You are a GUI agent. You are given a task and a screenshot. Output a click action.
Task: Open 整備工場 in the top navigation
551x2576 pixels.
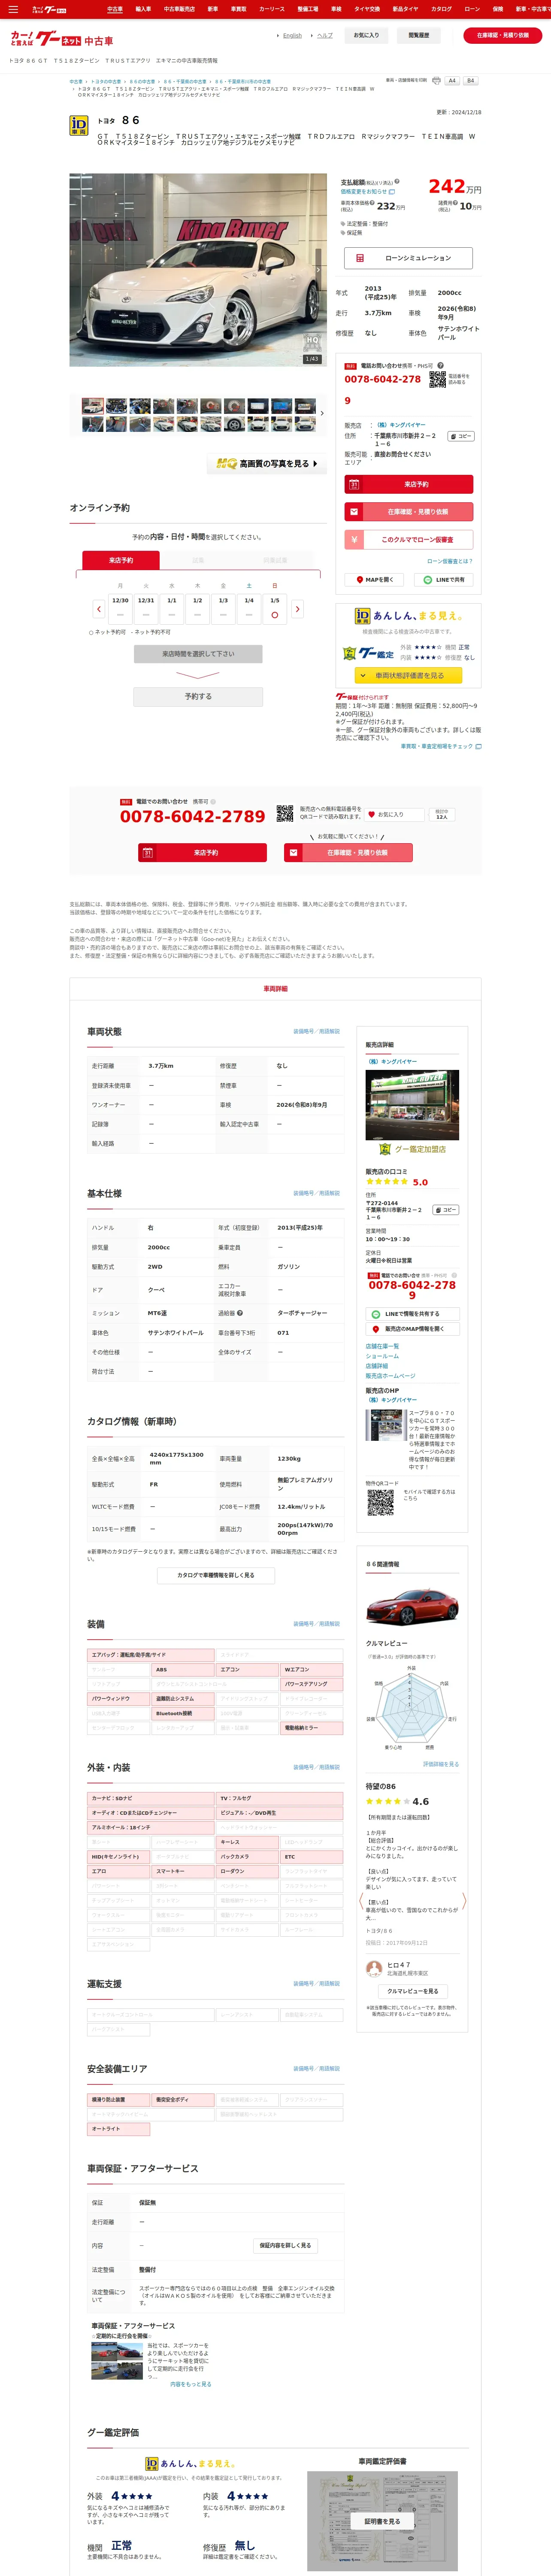pyautogui.click(x=308, y=9)
